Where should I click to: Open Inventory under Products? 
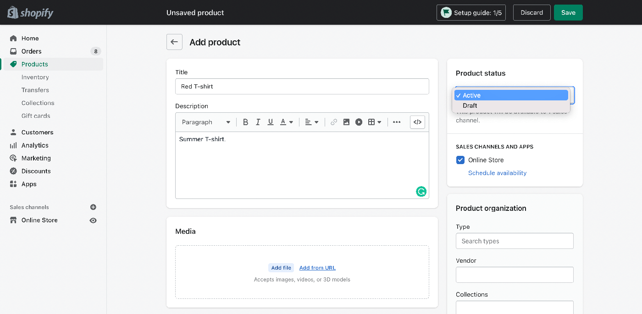[x=35, y=77]
